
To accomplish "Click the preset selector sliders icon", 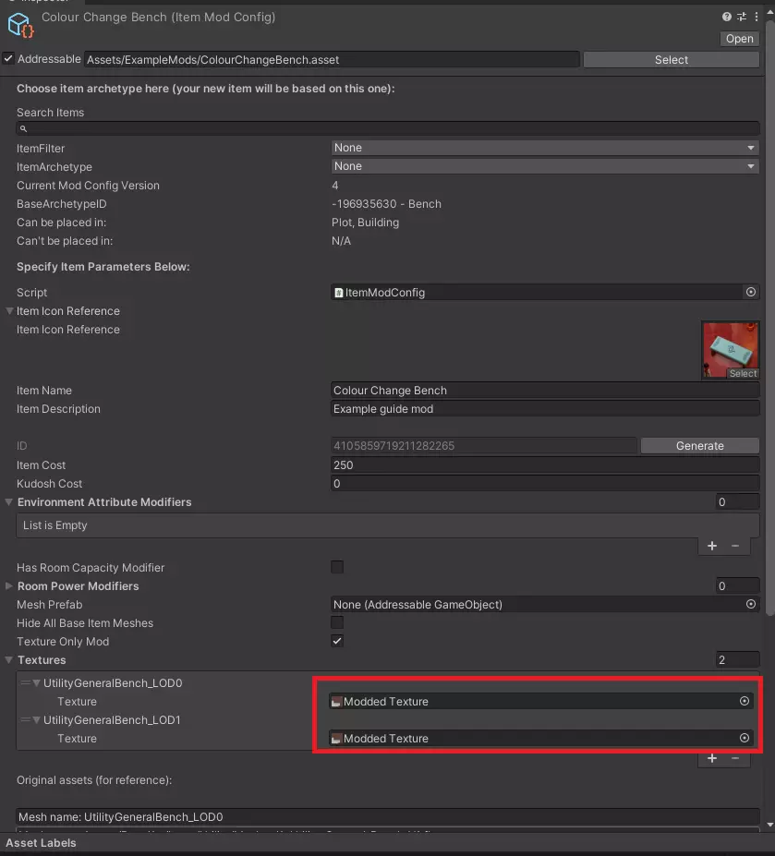I will pos(741,17).
